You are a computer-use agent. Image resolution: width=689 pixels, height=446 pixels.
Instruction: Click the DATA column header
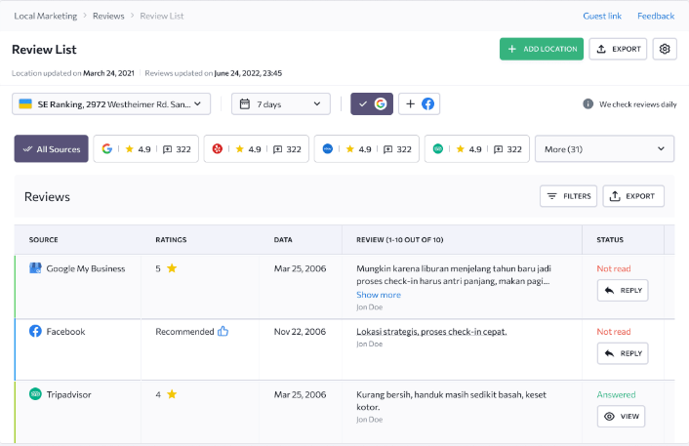[283, 239]
